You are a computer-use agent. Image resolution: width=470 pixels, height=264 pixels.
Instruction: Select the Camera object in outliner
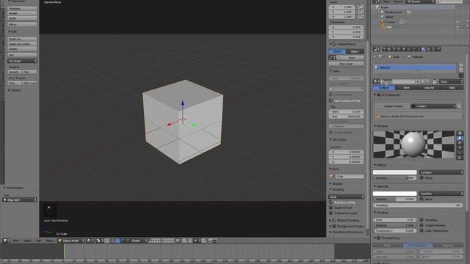tap(390, 22)
